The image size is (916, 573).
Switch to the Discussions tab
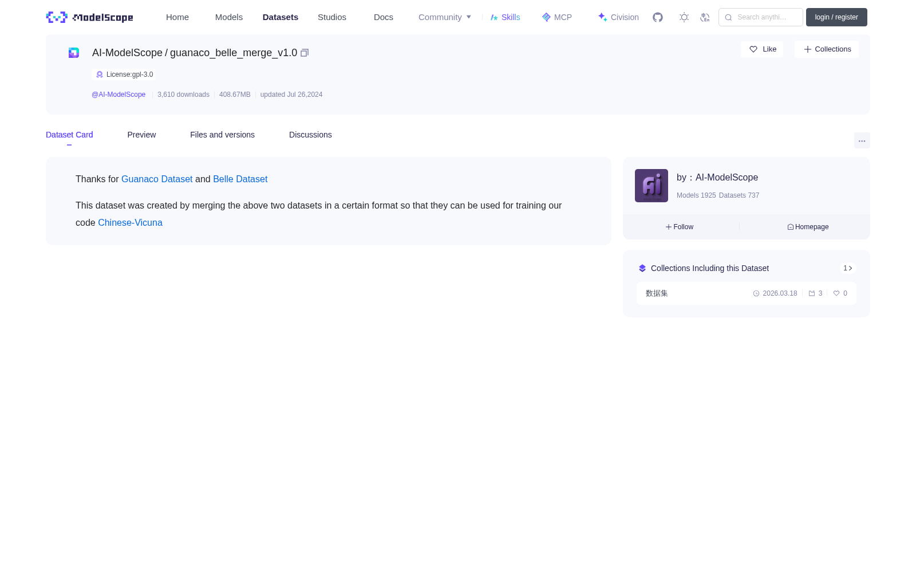[x=310, y=135]
